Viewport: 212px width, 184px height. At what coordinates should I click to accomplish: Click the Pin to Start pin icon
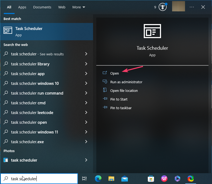(x=105, y=99)
